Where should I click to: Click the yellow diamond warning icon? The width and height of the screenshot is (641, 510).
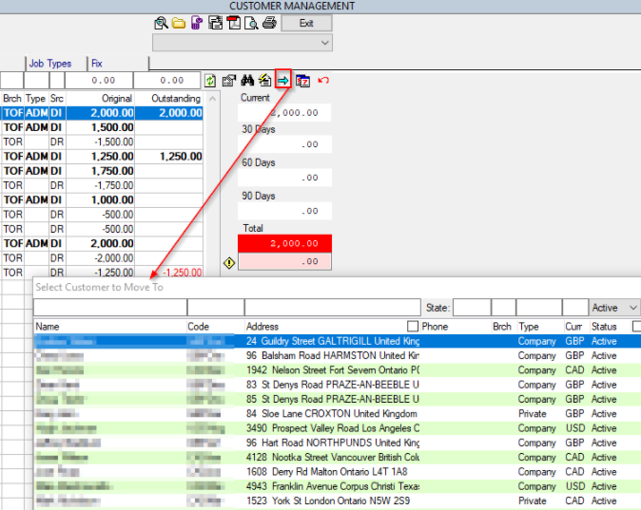229,263
